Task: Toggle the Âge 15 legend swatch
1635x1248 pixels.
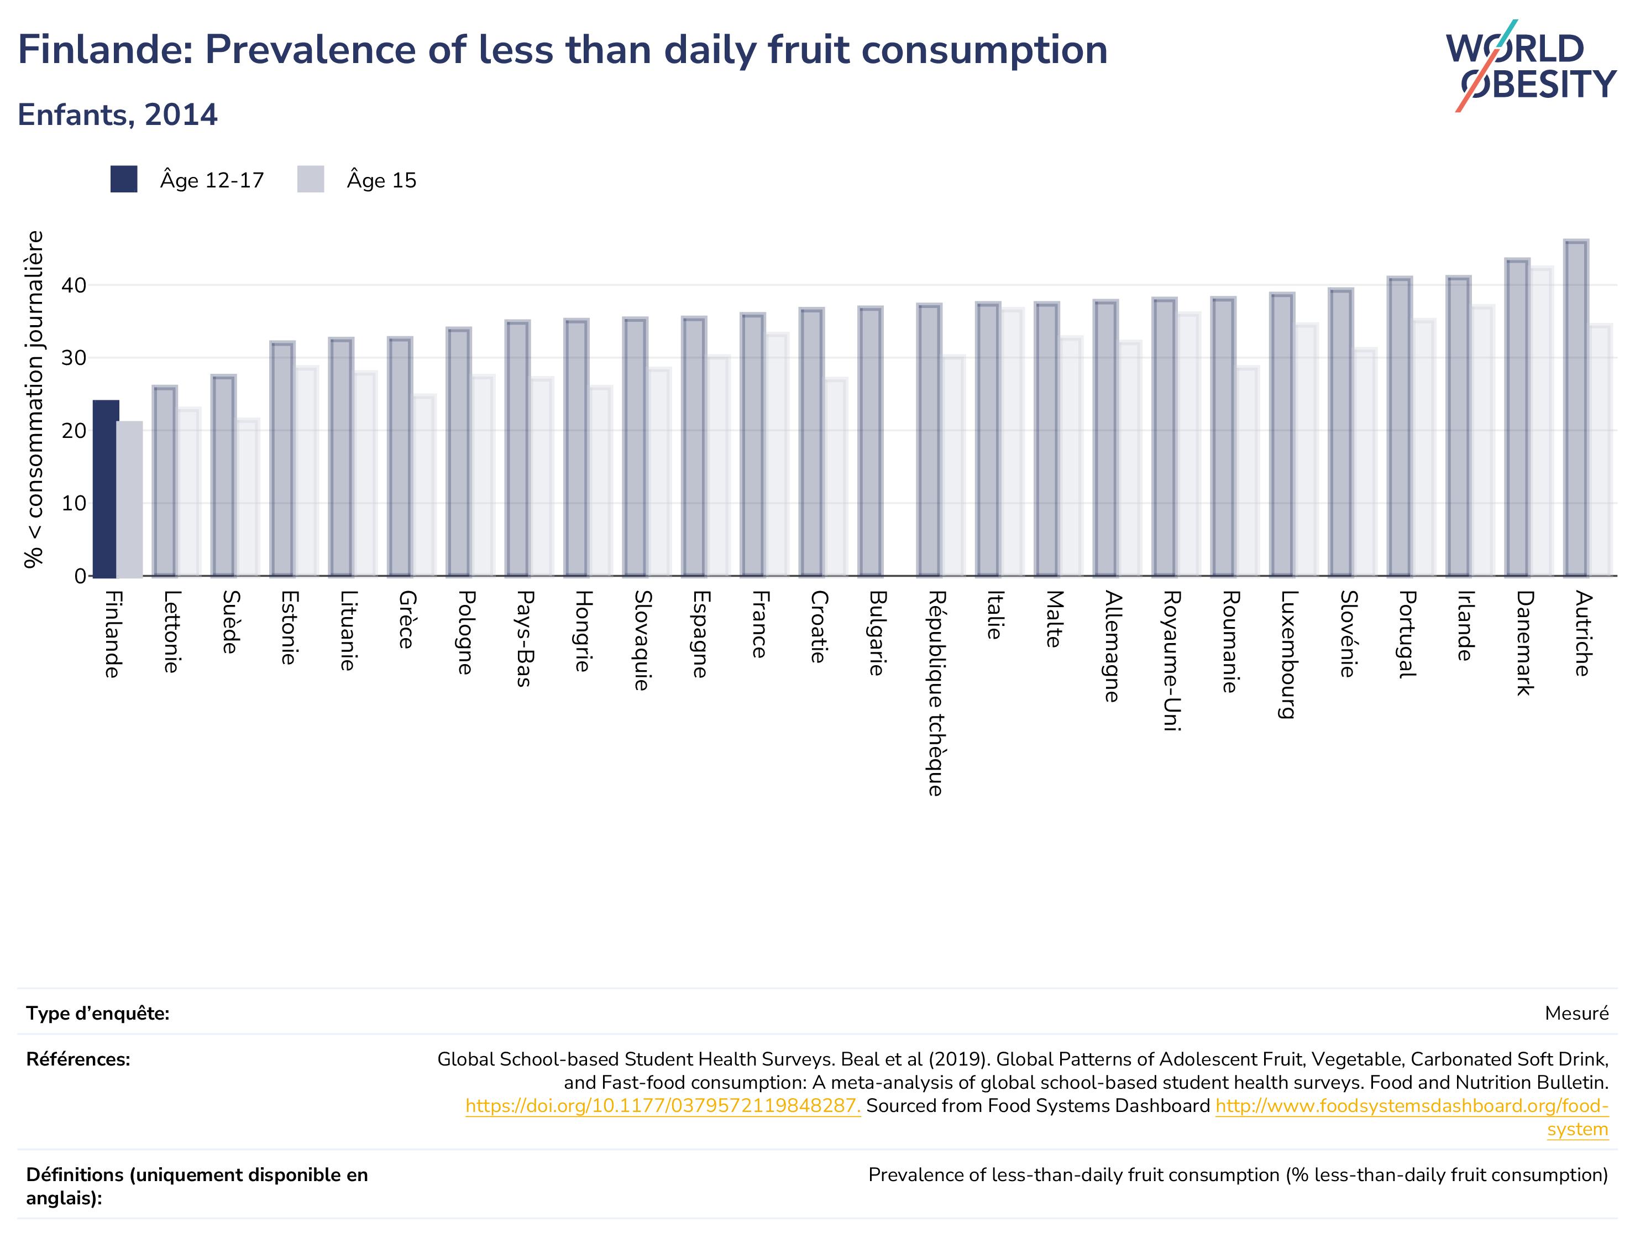Action: click(311, 180)
